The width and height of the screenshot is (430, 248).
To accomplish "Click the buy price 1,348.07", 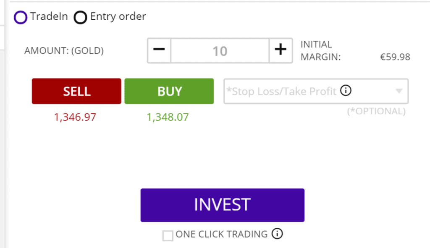I will 168,117.
